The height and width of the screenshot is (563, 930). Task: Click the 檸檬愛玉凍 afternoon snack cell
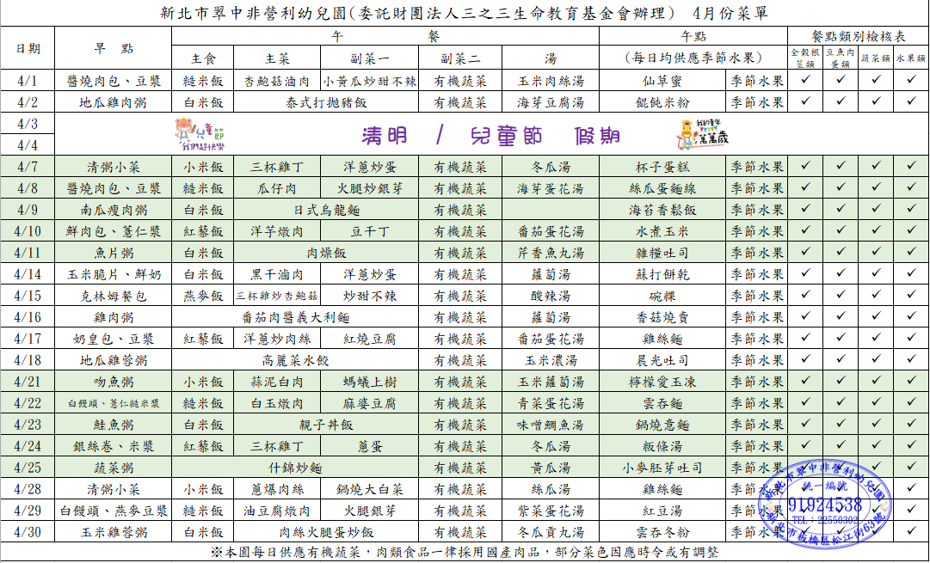[x=662, y=382]
